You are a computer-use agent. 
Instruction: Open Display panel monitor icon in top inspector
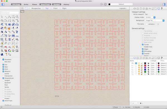(x=159, y=9)
